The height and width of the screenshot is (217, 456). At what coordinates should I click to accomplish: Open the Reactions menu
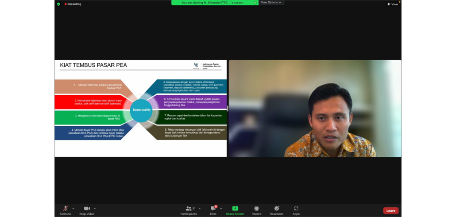[277, 209]
